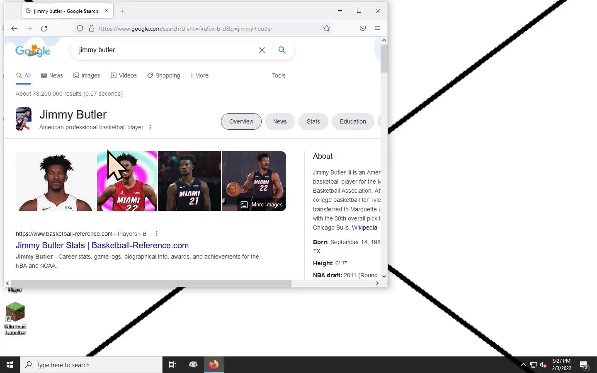This screenshot has width=597, height=373.
Task: Open the search Tools options
Action: pyautogui.click(x=279, y=75)
